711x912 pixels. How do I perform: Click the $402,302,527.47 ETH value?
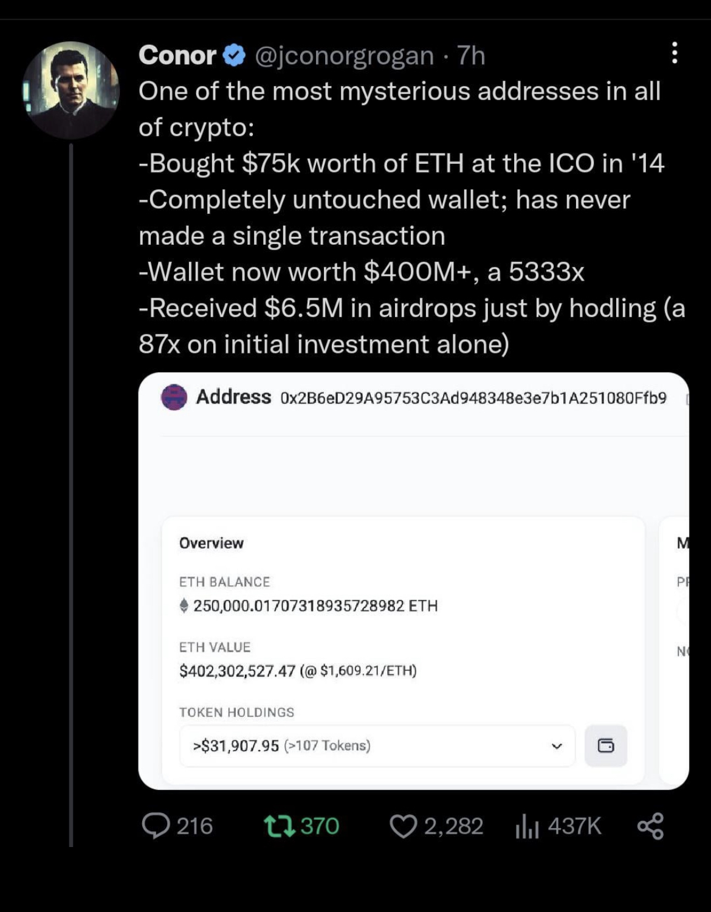(237, 671)
